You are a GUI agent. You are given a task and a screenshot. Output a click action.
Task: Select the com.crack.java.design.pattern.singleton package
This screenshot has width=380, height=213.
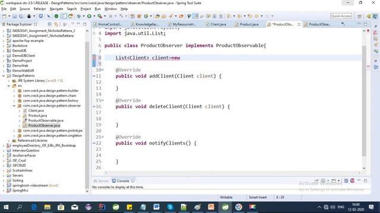(52, 135)
